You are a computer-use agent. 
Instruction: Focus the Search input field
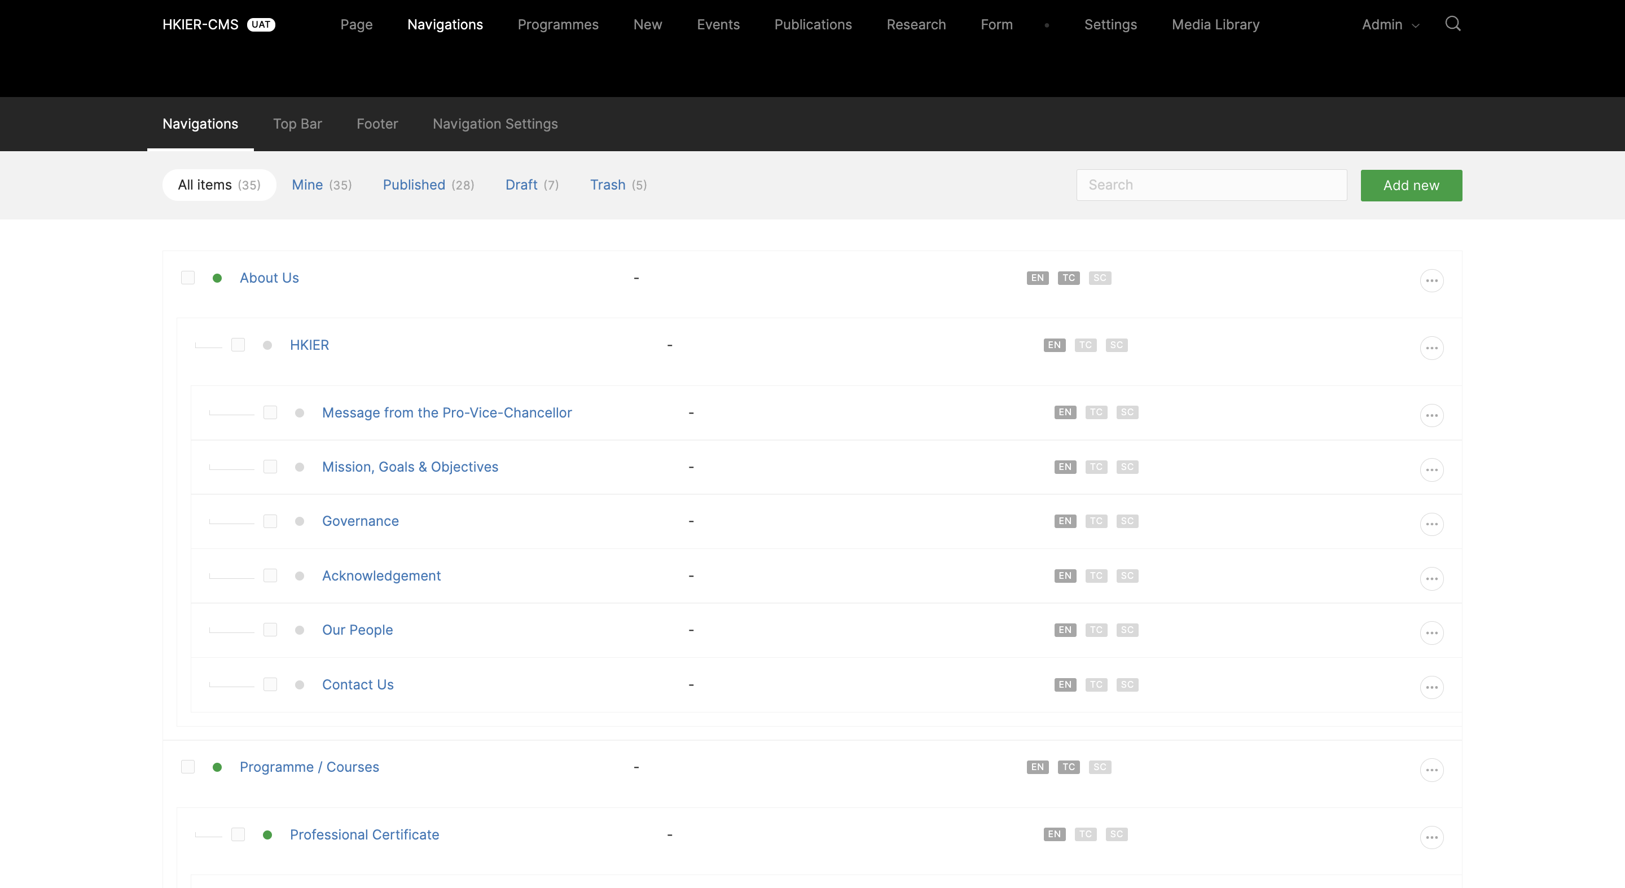pos(1211,185)
